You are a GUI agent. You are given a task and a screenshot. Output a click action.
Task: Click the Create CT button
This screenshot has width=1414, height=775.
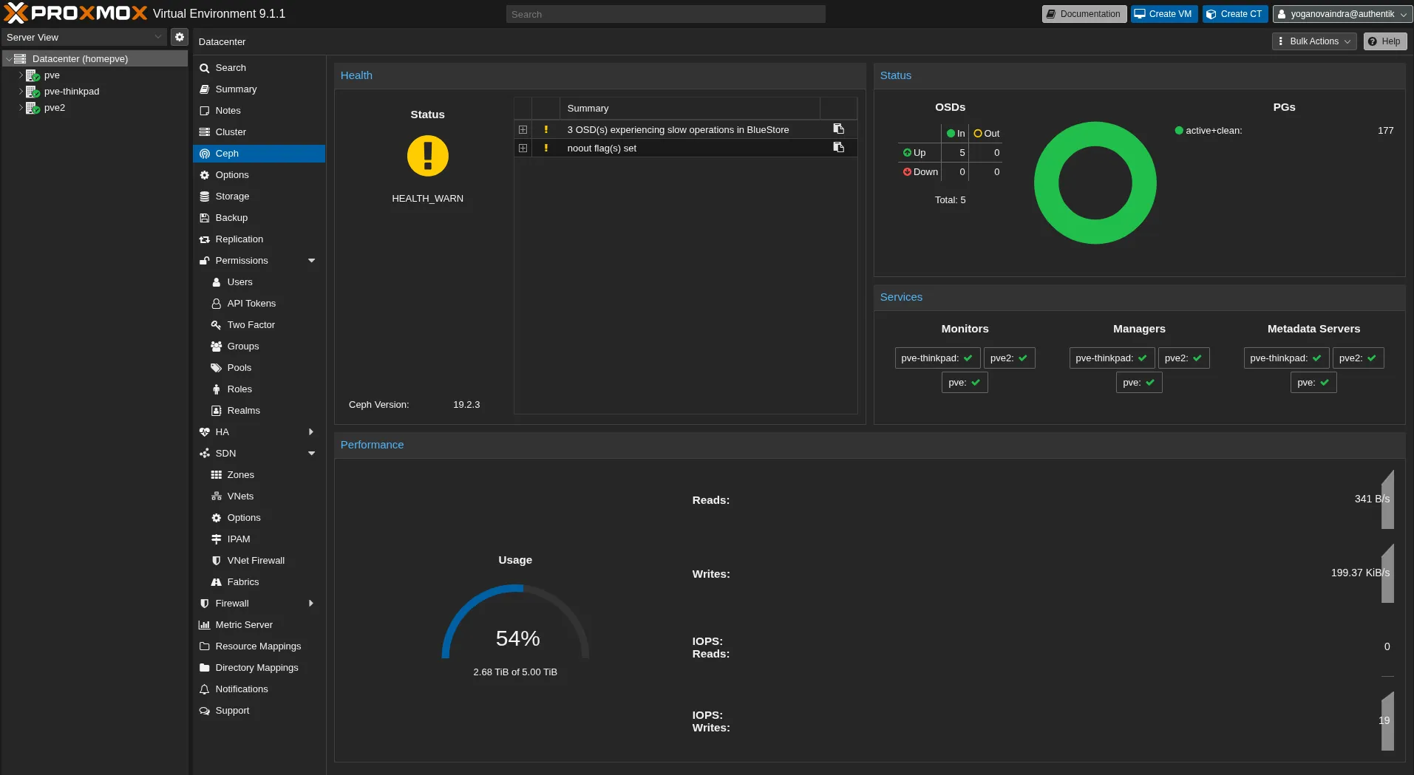[1234, 14]
